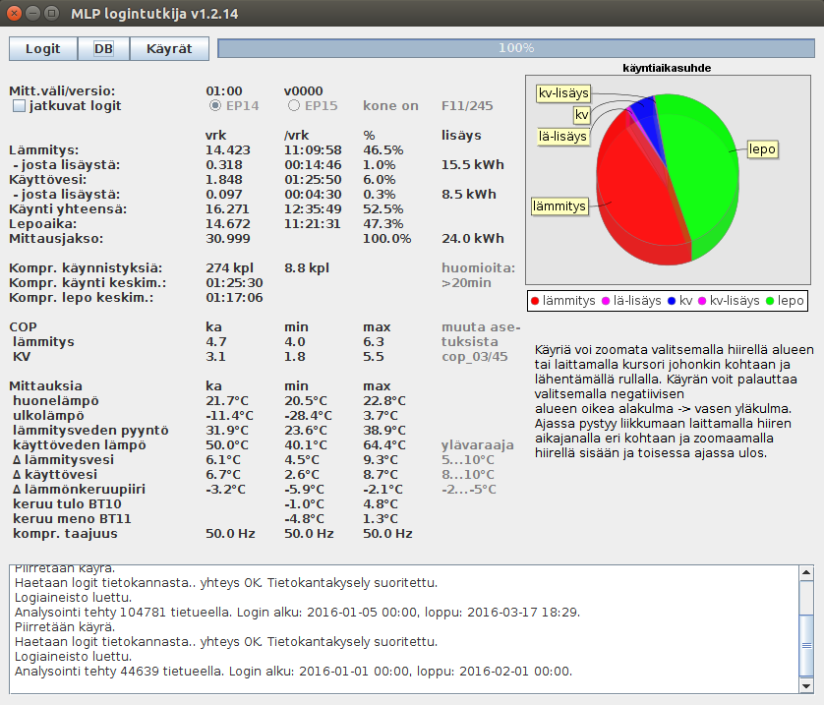This screenshot has width=824, height=705.
Task: Click the red lämmitys legend dot
Action: [535, 301]
